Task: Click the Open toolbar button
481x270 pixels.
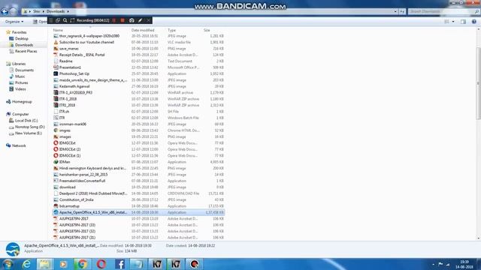Action: 40,22
